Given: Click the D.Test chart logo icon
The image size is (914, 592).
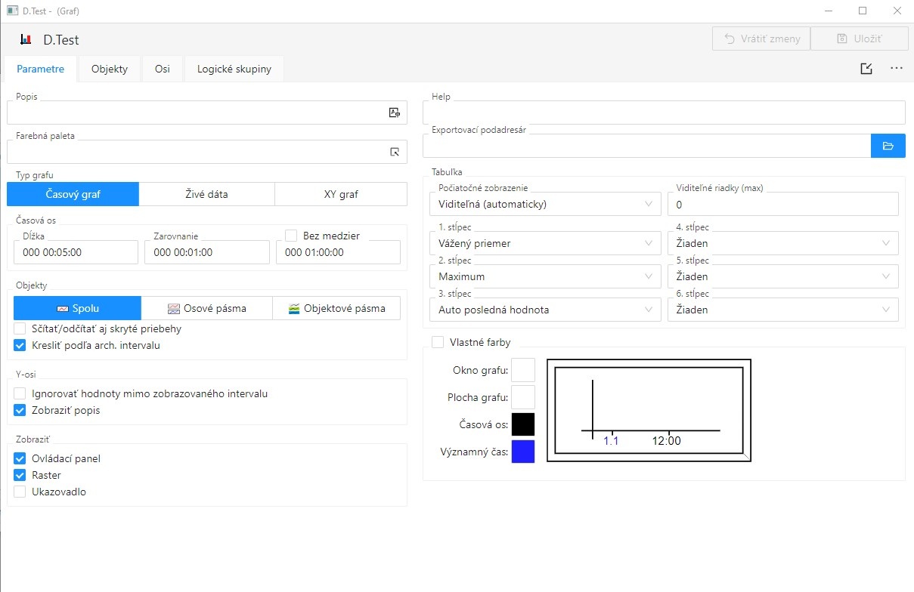Looking at the screenshot, I should click(x=26, y=39).
